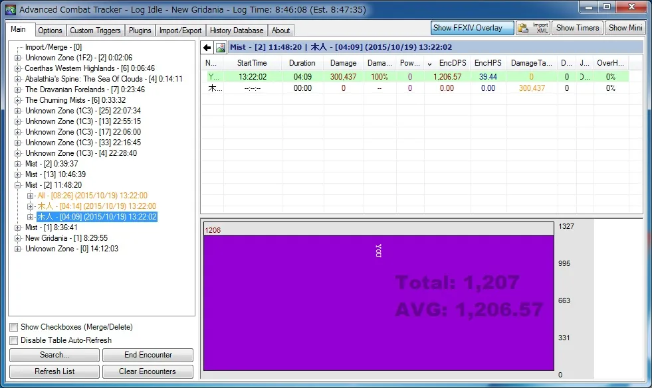Select Import/Merge - [0] tree item
Image resolution: width=652 pixels, height=388 pixels.
(x=53, y=47)
